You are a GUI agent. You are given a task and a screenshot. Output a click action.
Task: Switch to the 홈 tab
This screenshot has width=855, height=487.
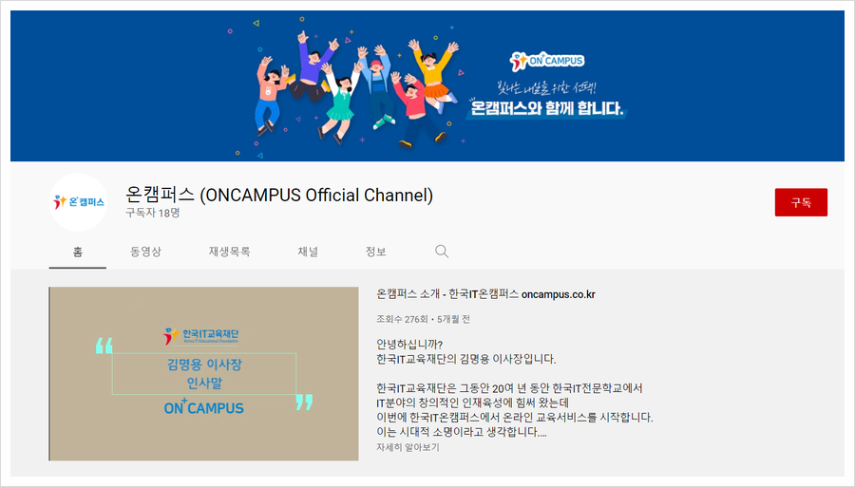click(x=78, y=252)
